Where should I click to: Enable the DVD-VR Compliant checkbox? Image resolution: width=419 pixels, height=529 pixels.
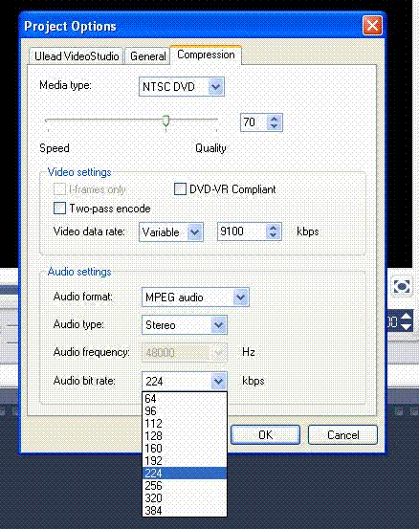coord(180,189)
